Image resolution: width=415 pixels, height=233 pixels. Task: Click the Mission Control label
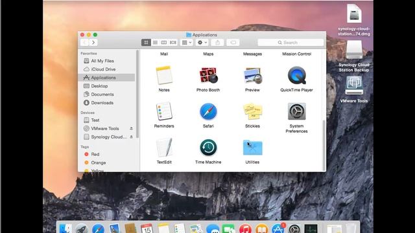297,54
